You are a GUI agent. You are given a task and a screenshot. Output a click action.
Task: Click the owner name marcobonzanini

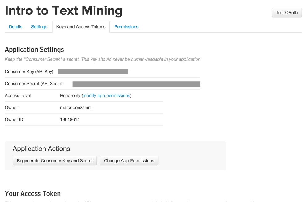pyautogui.click(x=76, y=108)
